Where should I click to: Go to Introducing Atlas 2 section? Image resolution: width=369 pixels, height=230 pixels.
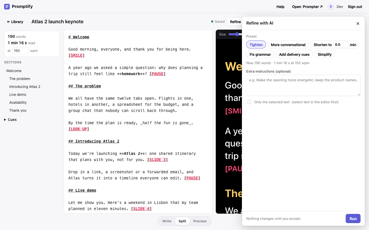coord(25,87)
